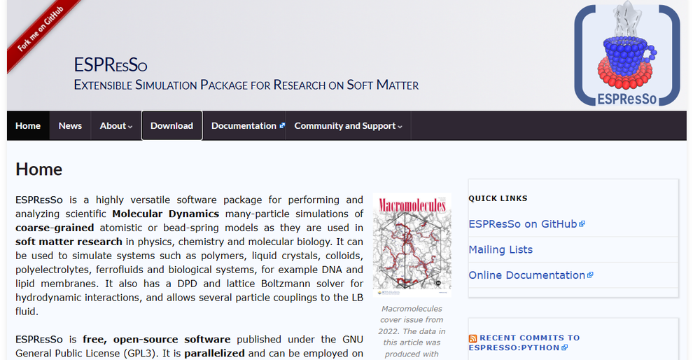700x360 pixels.
Task: Open the News menu item
Action: pos(70,126)
